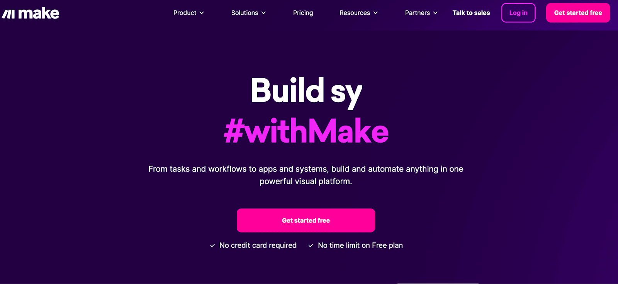Expand the Partners dropdown chevron
Screen dimensions: 618x284
coord(435,13)
